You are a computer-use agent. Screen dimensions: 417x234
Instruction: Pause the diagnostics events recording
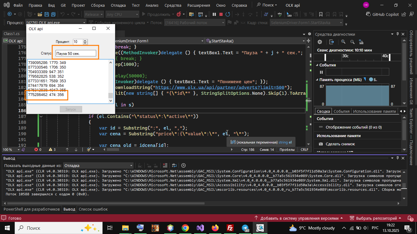321,72
